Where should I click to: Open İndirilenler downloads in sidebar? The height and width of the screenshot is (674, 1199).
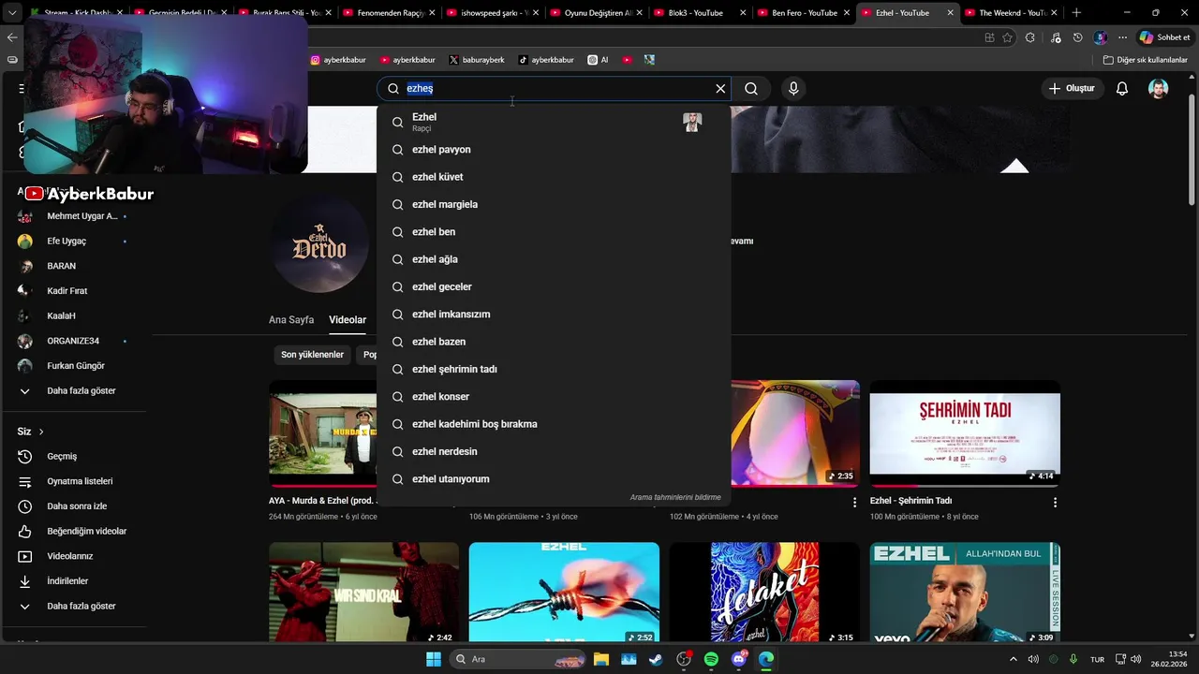pyautogui.click(x=75, y=581)
